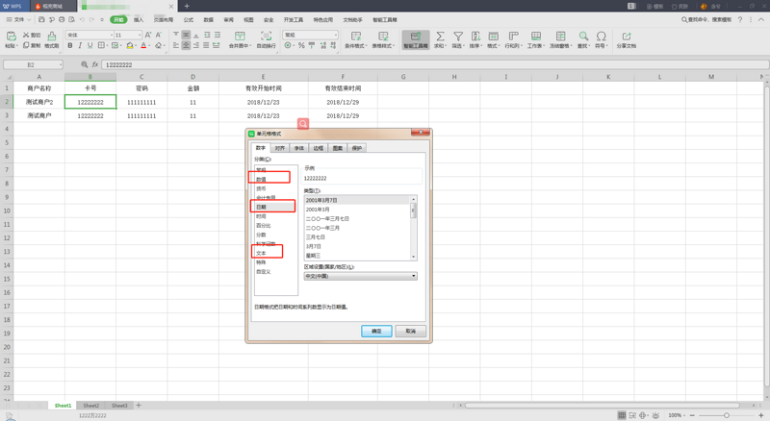Open the Border tab in the dialog
The width and height of the screenshot is (770, 421).
pos(319,148)
